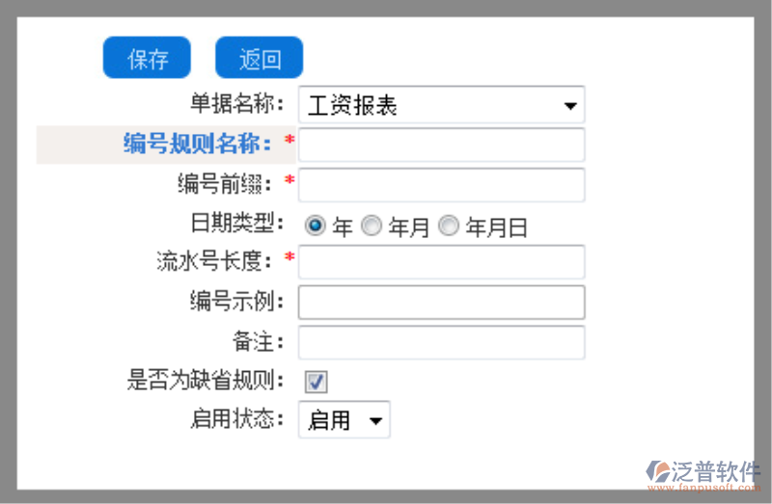The width and height of the screenshot is (772, 504).
Task: Click the 返回 button
Action: click(x=259, y=58)
